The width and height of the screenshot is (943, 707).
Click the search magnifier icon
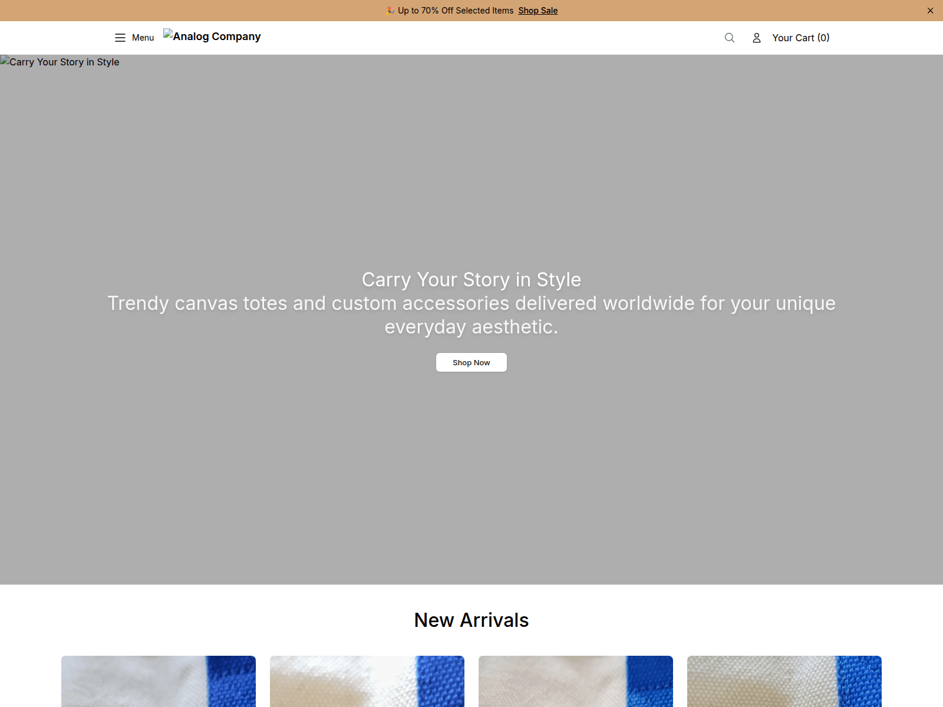[x=730, y=38]
